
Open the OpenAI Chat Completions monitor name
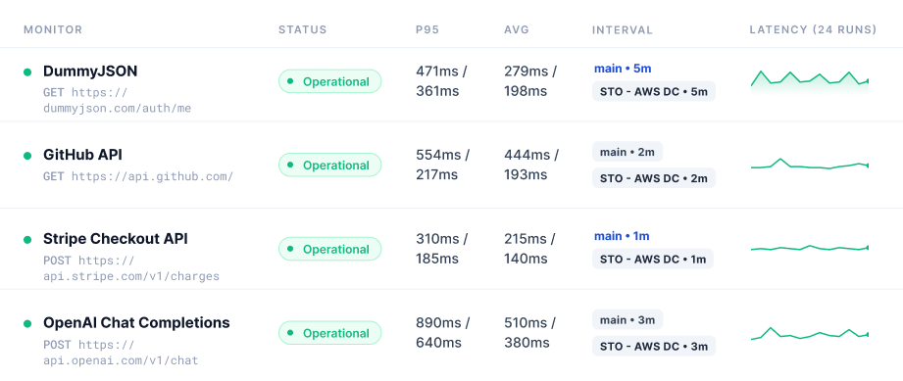[x=136, y=323]
